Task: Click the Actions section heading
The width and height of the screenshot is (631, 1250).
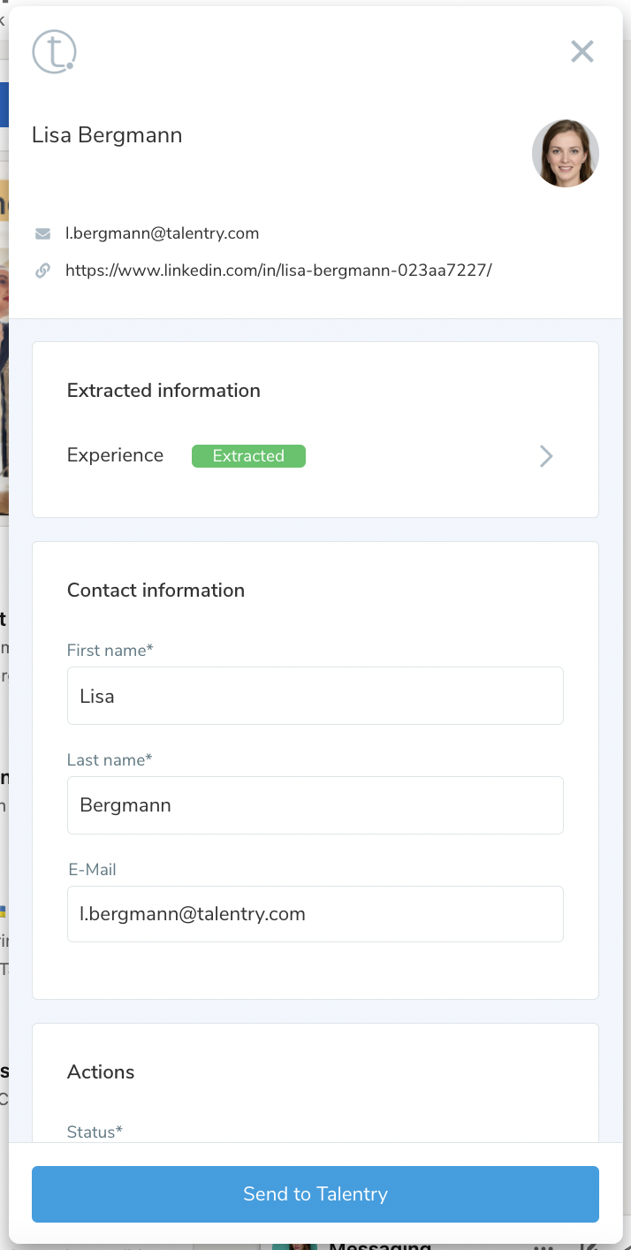Action: pos(101,1072)
